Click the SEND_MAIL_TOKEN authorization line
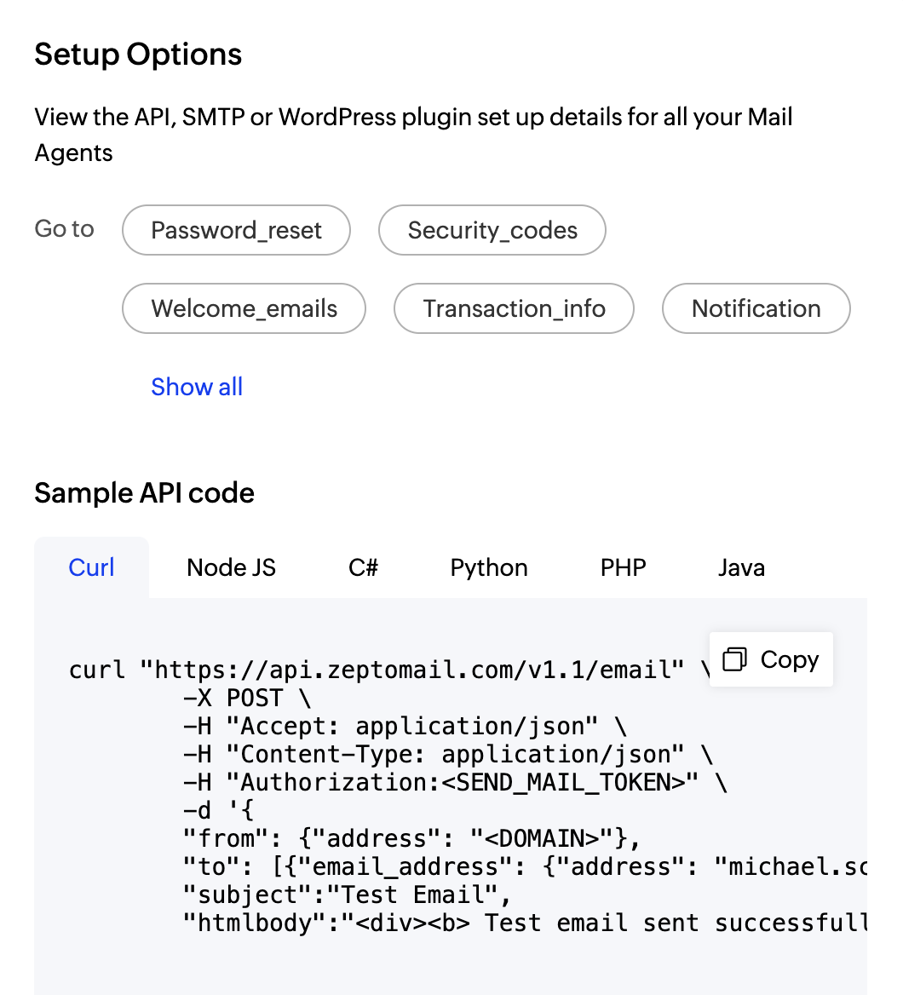The height and width of the screenshot is (995, 903). (455, 783)
